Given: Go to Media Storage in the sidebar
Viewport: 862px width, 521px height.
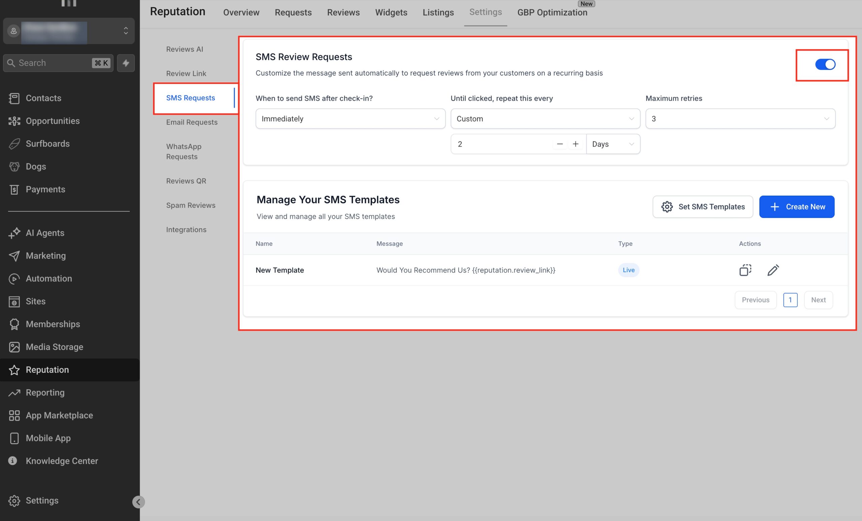Looking at the screenshot, I should [54, 347].
